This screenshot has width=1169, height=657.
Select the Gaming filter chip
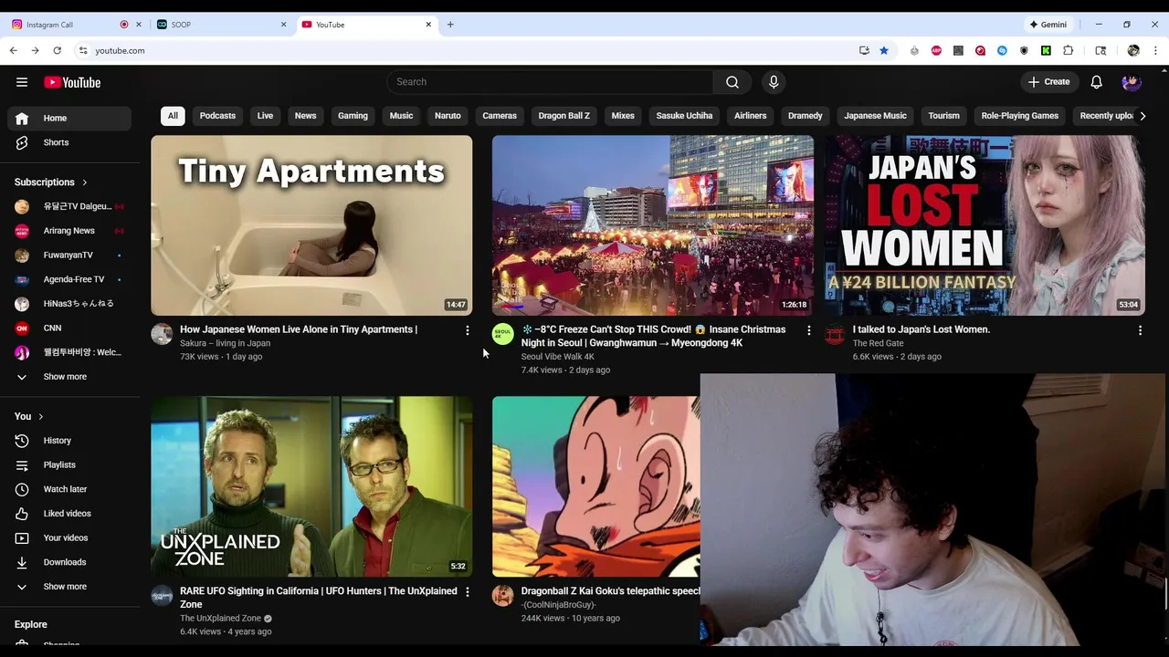point(353,116)
